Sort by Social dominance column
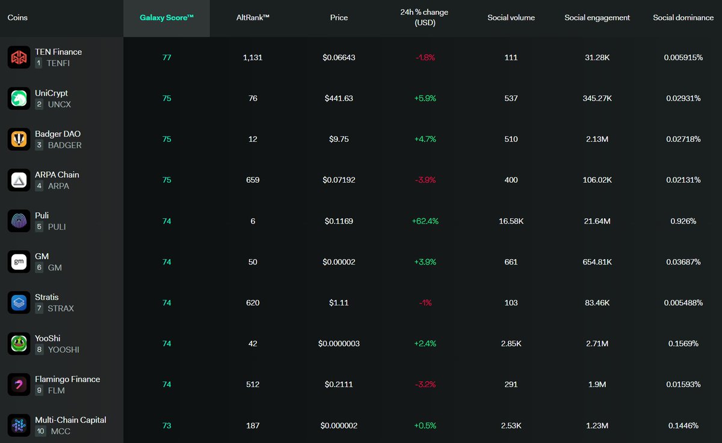Screen dimensions: 722x443 [x=683, y=18]
